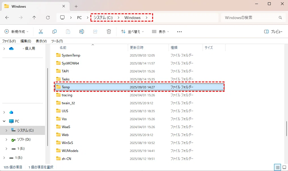Open the three-dot more options menu
The height and width of the screenshot is (171, 288).
pyautogui.click(x=179, y=32)
